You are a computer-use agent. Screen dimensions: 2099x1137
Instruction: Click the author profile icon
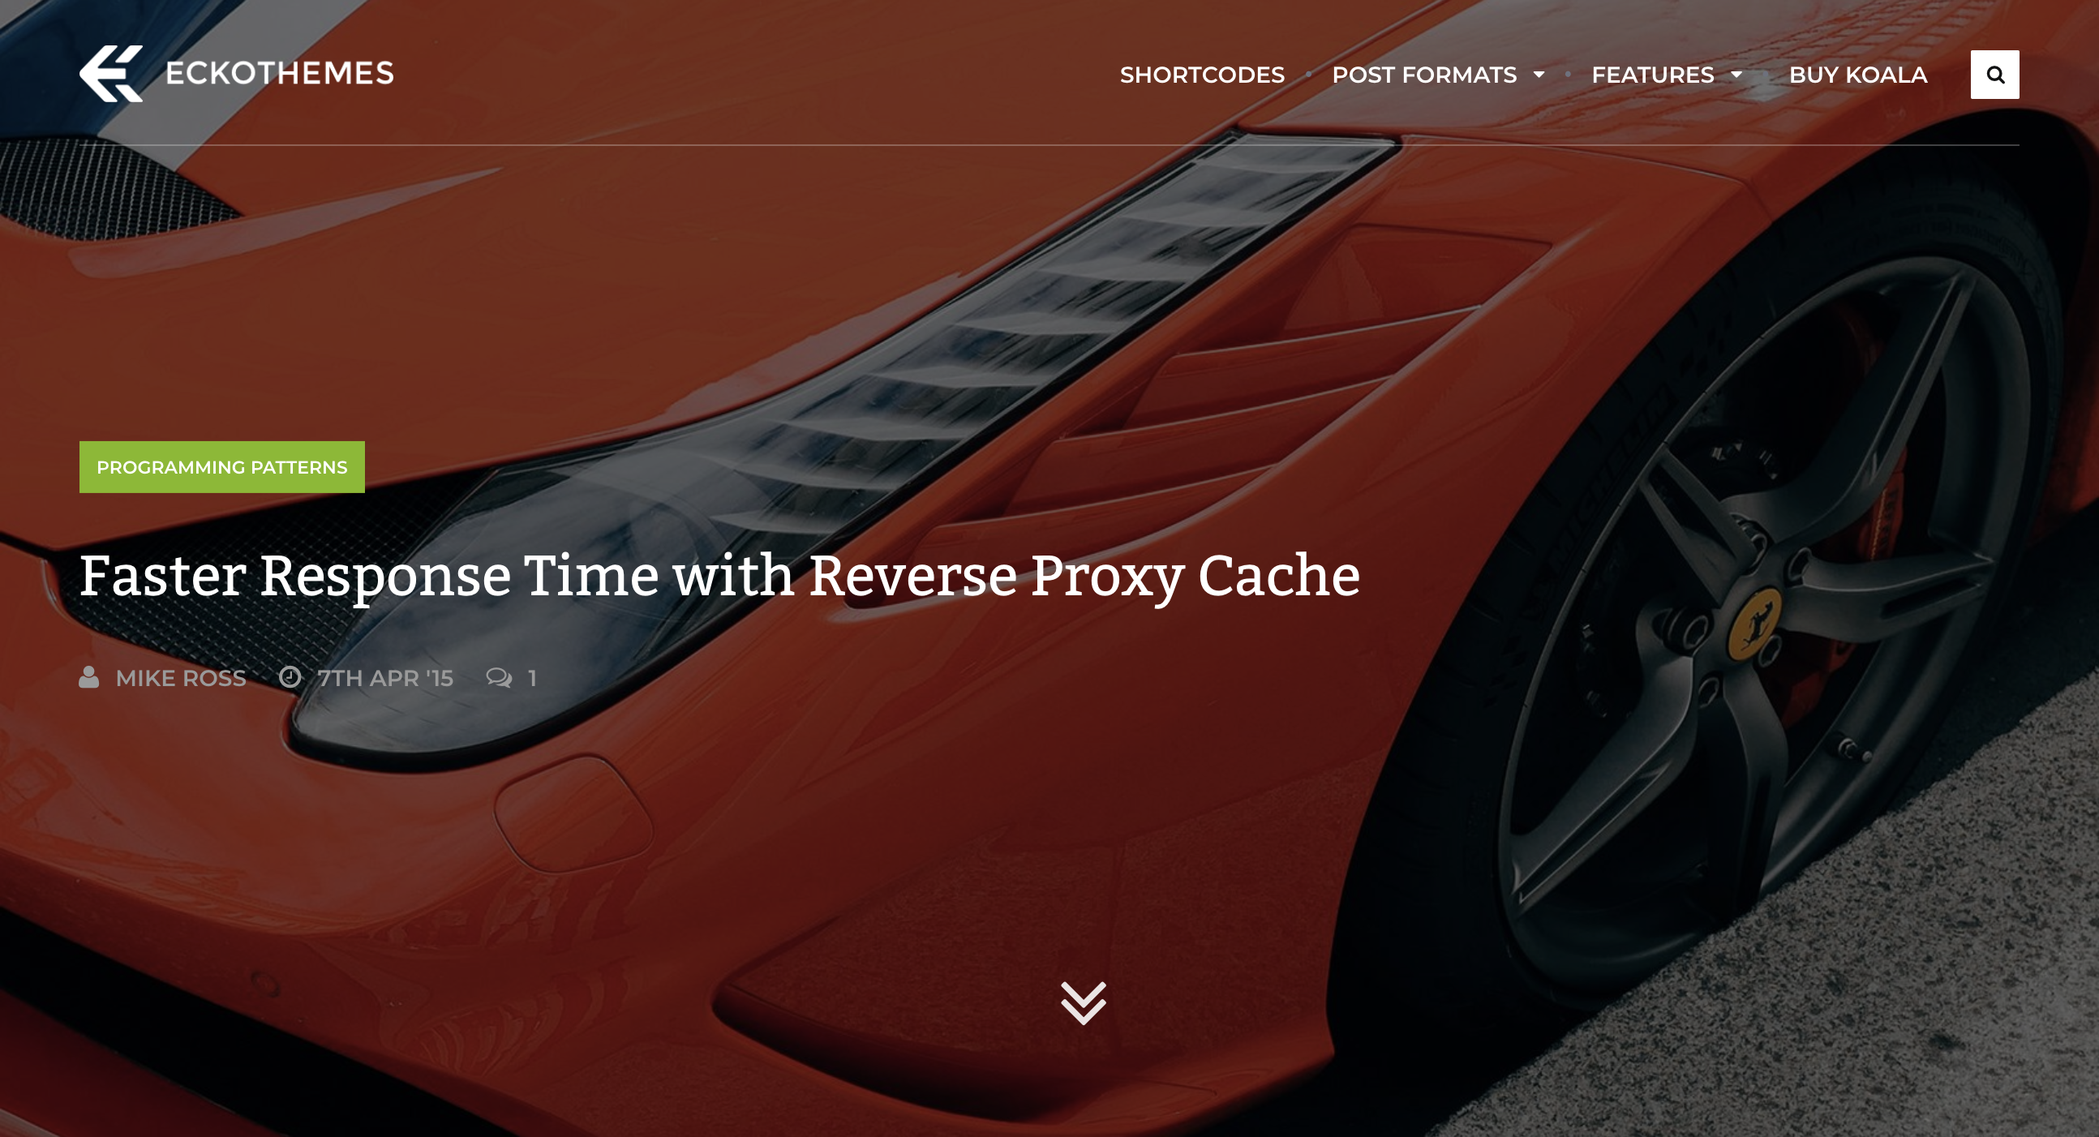(89, 678)
